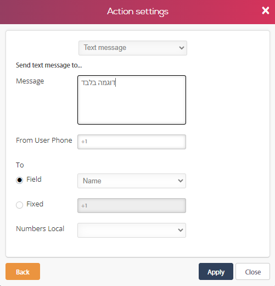
Task: Click the From User Phone label
Action: point(44,141)
